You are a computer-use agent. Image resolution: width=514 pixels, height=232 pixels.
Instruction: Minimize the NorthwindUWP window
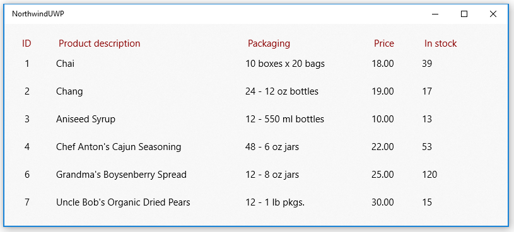click(x=435, y=14)
